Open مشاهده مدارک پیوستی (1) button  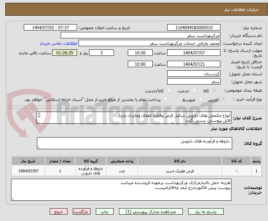pos(151,212)
